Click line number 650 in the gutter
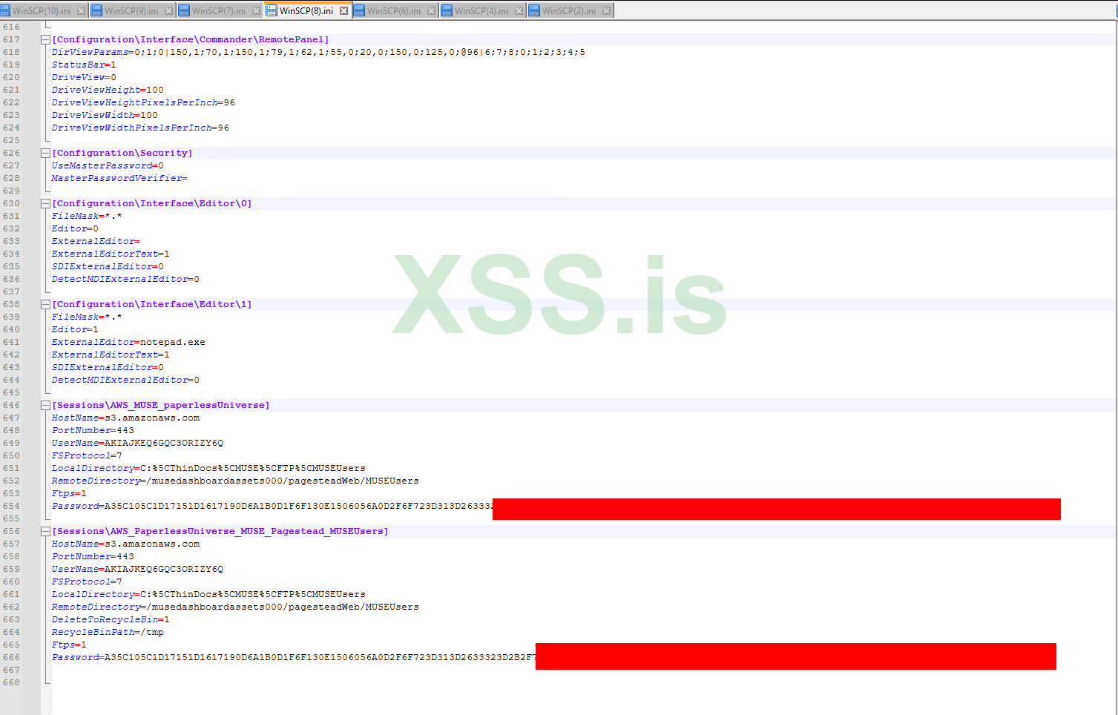The height and width of the screenshot is (715, 1118). (x=12, y=455)
